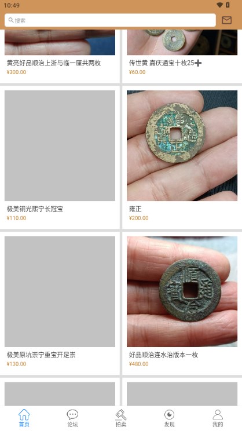Open the grey placeholder image of 极美原坑崇宁重宝开足崇
Screen dimensions: 242x431
coord(60,291)
